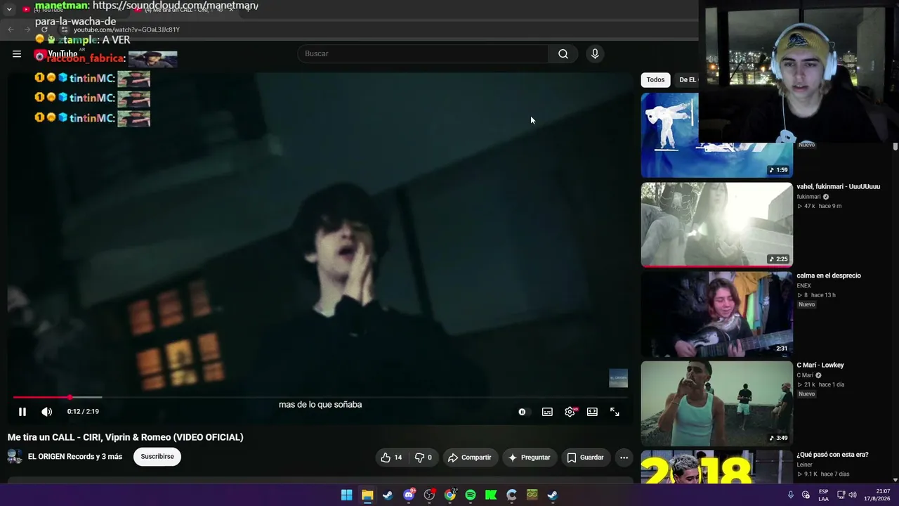Open the player settings gear
This screenshot has width=899, height=506.
pos(570,412)
